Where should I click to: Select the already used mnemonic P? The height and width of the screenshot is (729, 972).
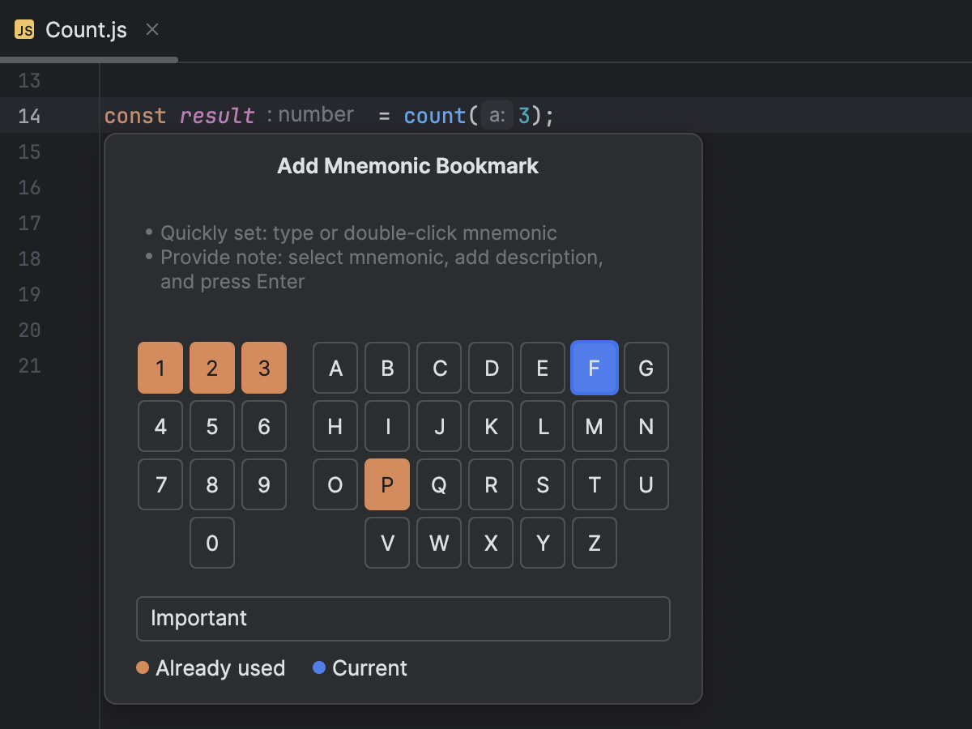387,484
